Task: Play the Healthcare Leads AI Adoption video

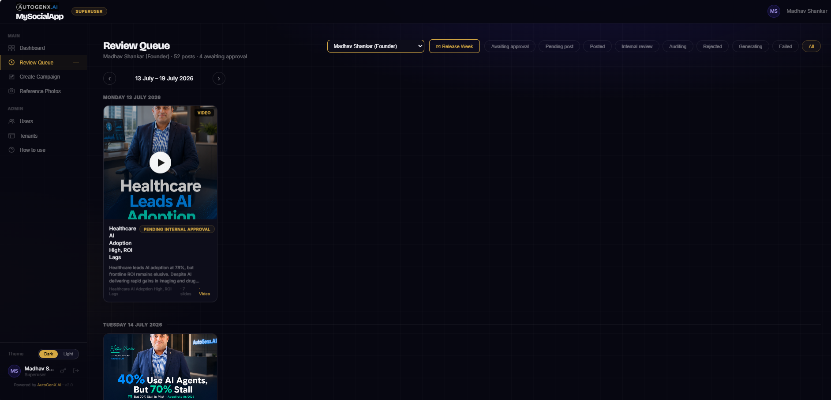Action: (161, 162)
